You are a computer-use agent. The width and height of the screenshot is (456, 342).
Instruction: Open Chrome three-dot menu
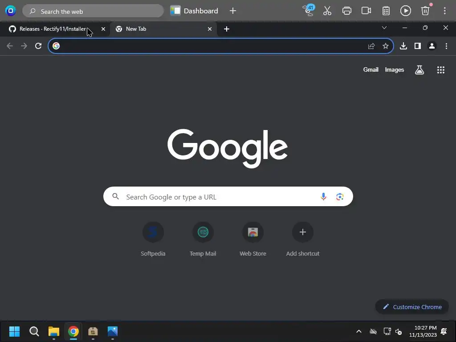point(446,46)
